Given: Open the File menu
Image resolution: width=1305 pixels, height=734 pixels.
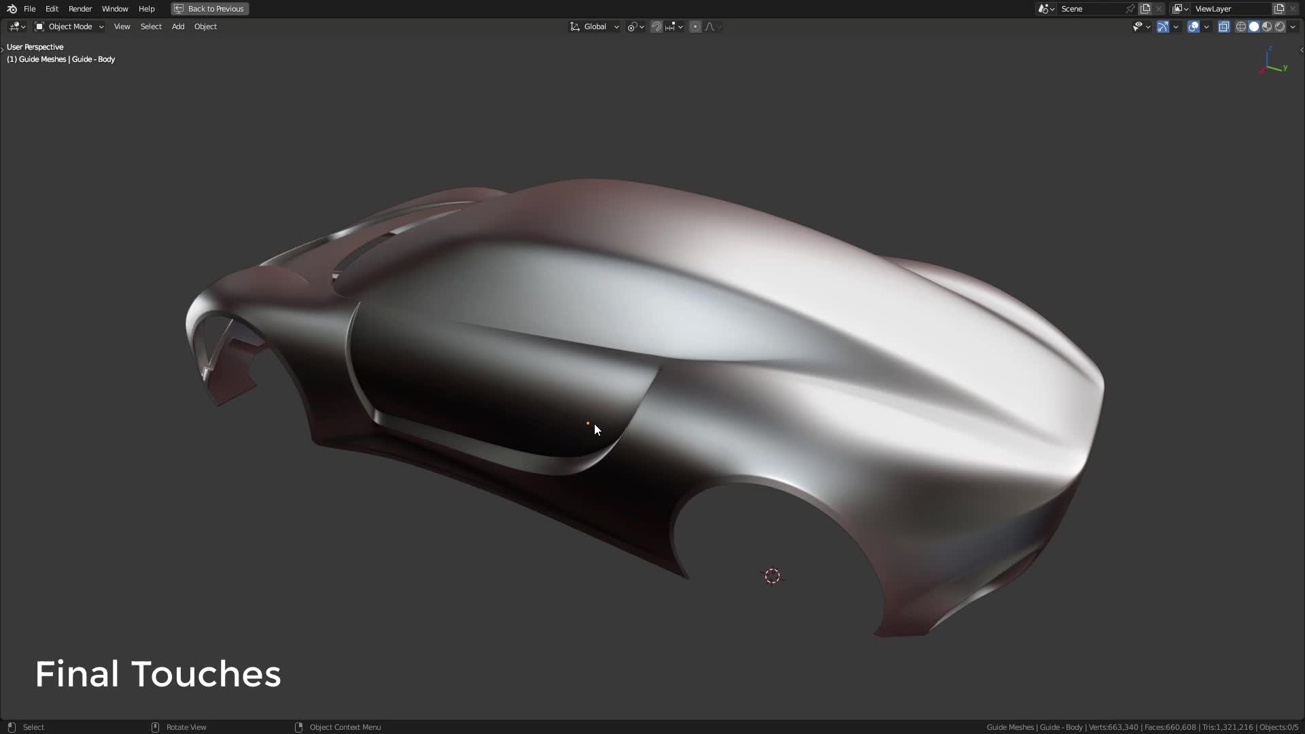Looking at the screenshot, I should tap(29, 9).
